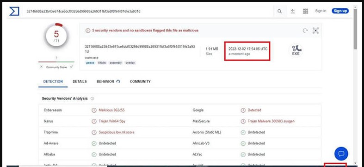Click the check icon in Alibaba row

coord(94,154)
